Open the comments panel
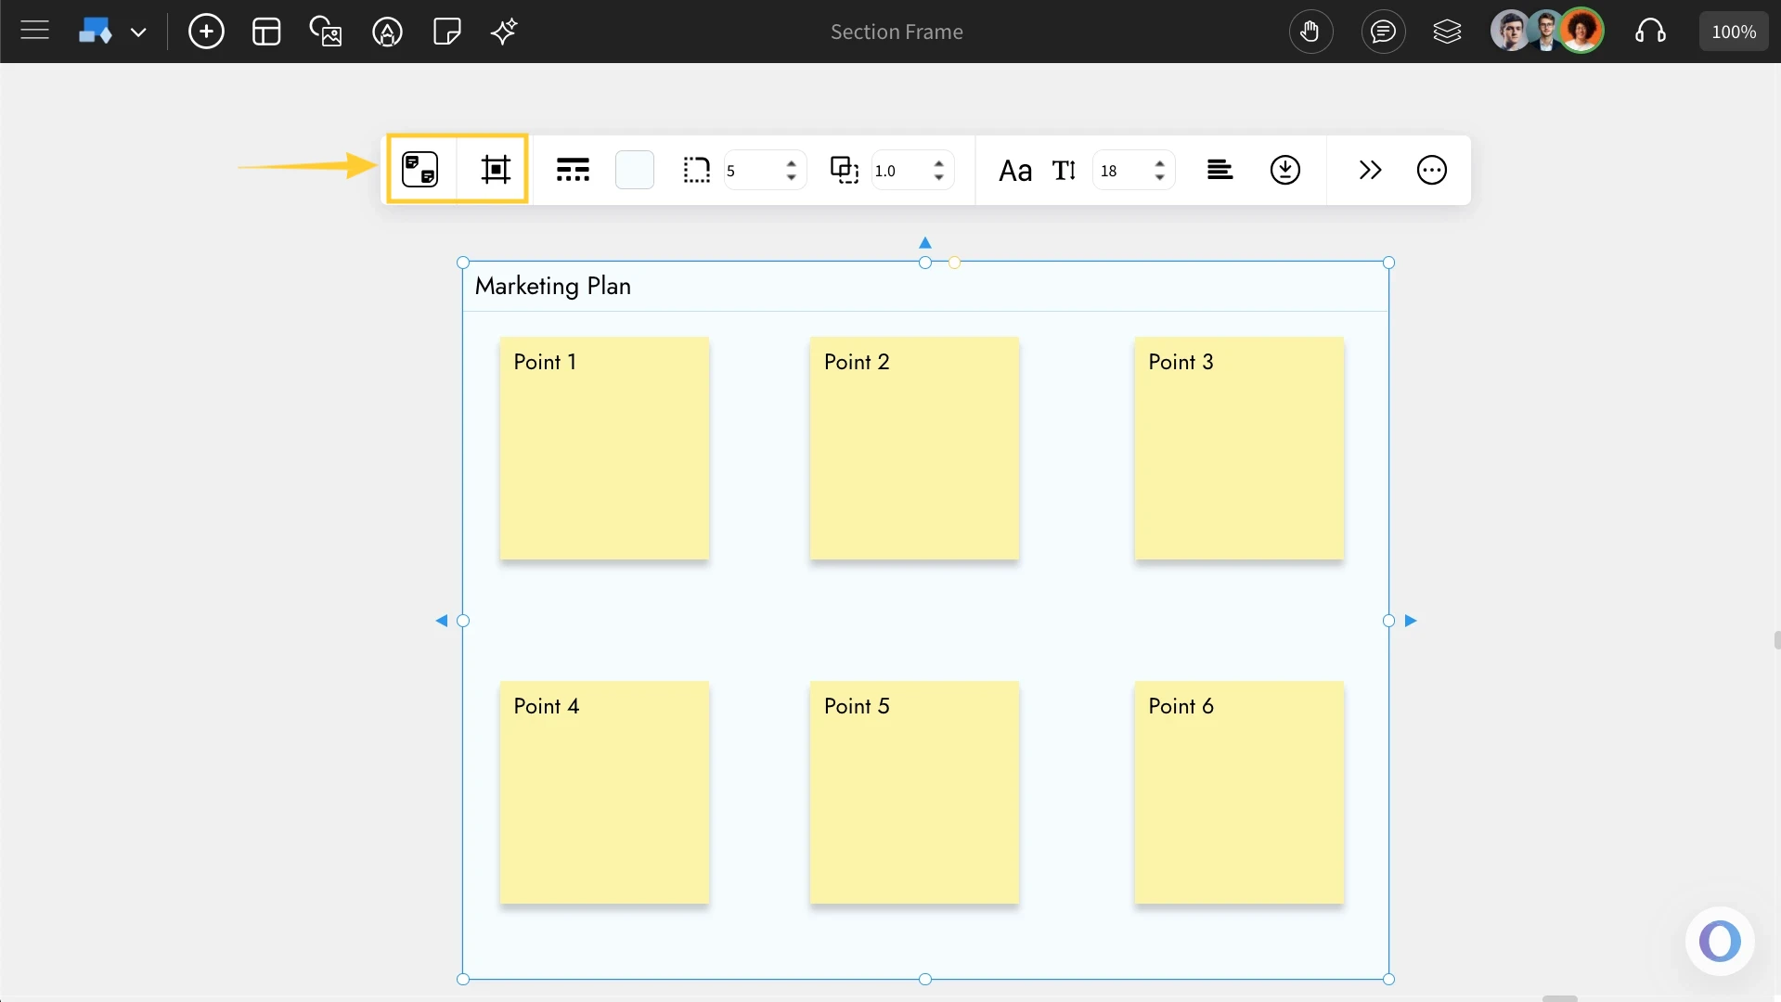Screen dimensions: 1781x1002 (1383, 31)
